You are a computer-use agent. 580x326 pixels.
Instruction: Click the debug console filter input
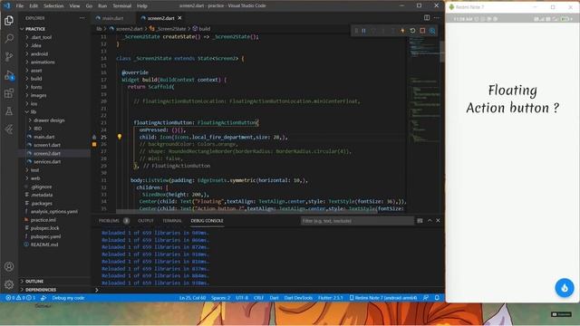[357, 221]
